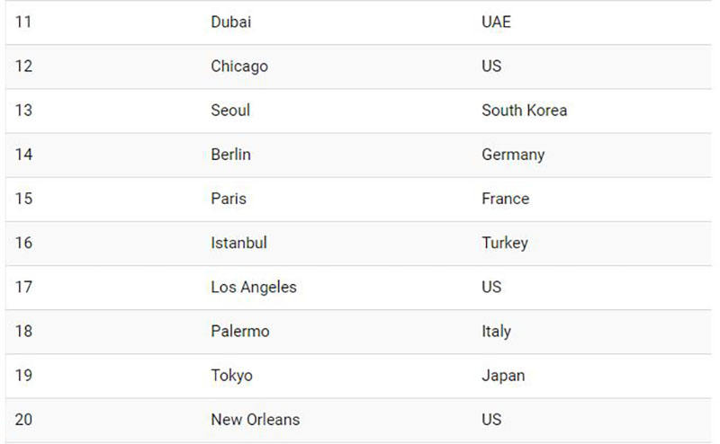Click the France country cell
Screen dimensions: 720x444
pyautogui.click(x=505, y=199)
